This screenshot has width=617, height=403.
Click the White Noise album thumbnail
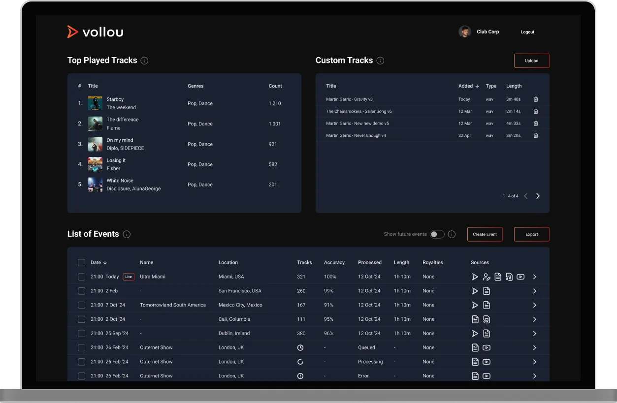tap(95, 185)
